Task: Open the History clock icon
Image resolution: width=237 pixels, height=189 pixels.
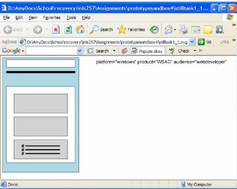Action: click(x=154, y=30)
